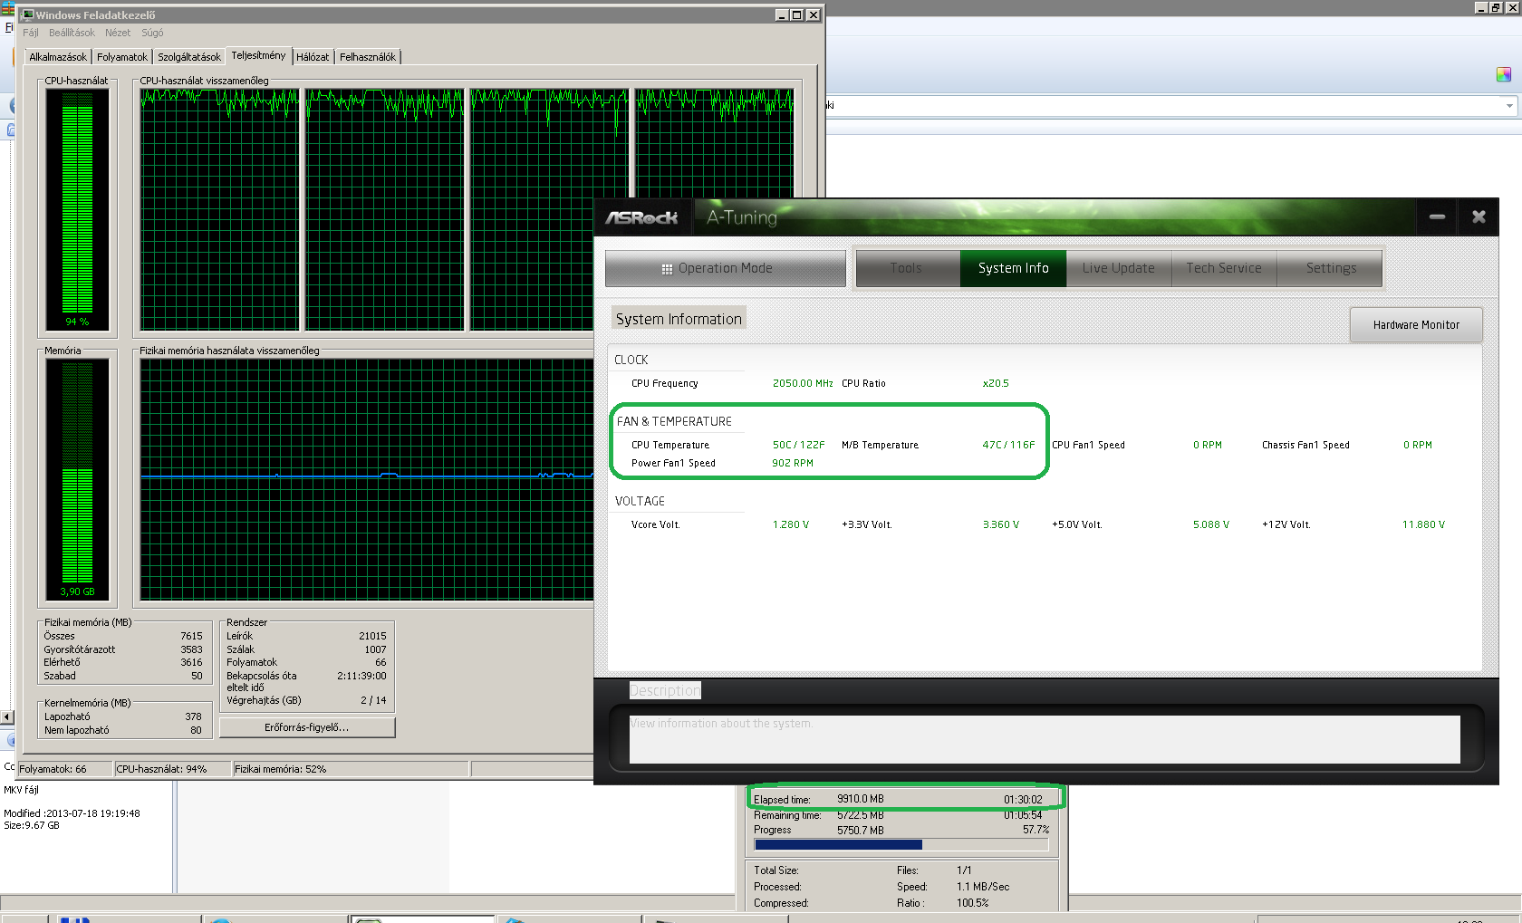Click the colorful icon in background window toolbar
1522x923 pixels.
tap(1504, 74)
